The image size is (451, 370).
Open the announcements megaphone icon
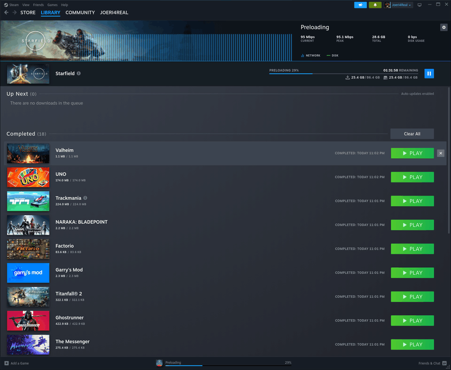(x=360, y=5)
